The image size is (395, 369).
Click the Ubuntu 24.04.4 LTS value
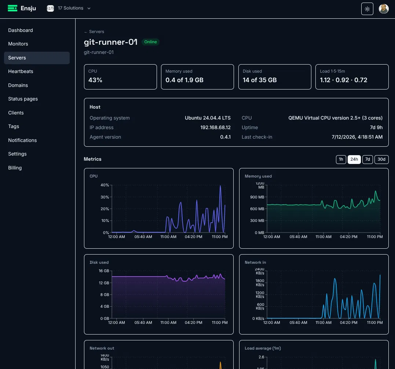(208, 118)
